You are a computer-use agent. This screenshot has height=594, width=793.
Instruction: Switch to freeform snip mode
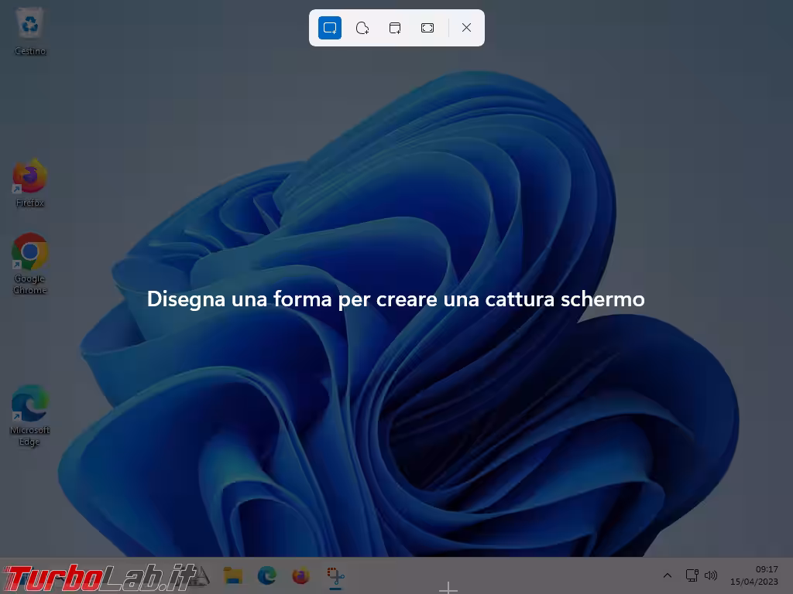(362, 28)
